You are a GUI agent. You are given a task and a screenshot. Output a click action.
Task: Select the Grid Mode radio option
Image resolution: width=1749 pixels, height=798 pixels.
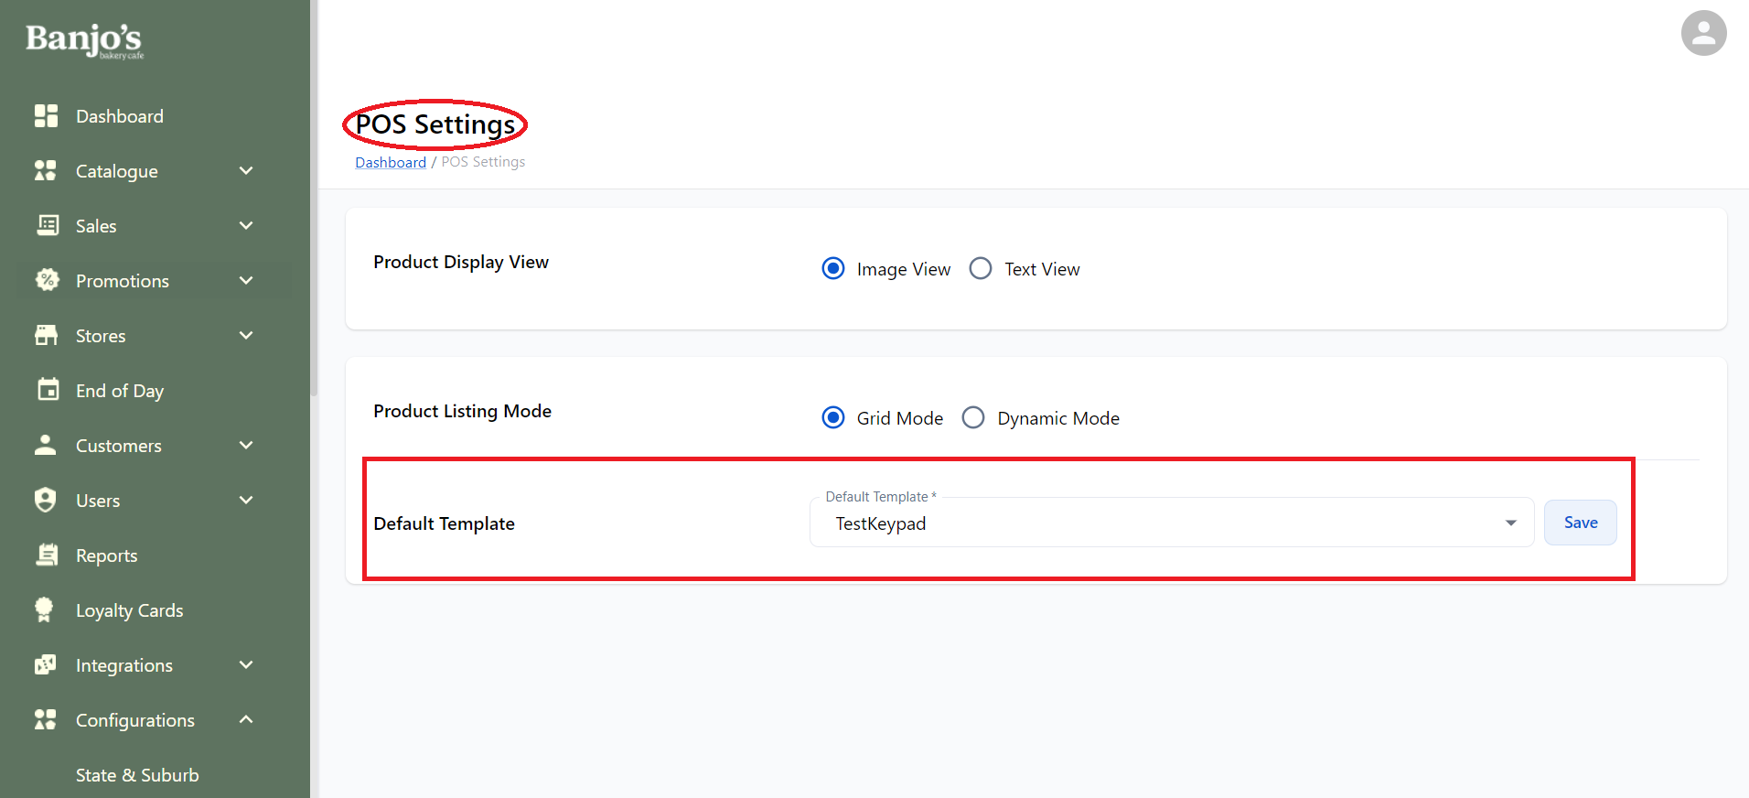point(832,418)
